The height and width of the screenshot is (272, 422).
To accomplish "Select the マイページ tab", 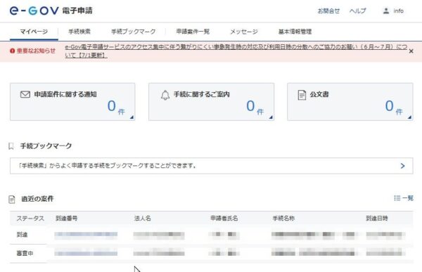I will point(34,32).
